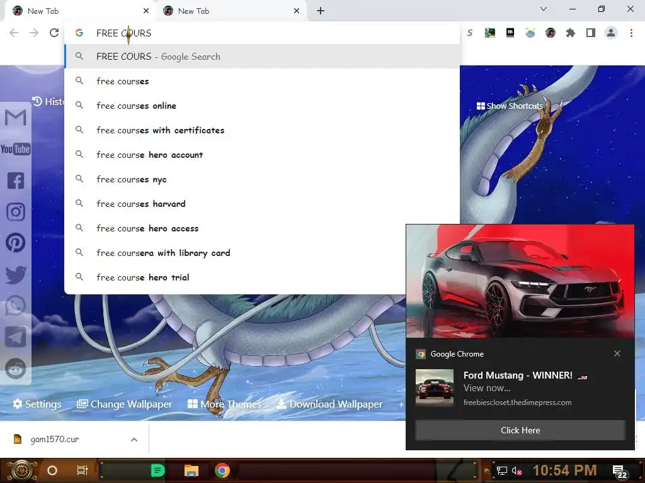This screenshot has height=483, width=645.
Task: Close the first New Tab
Action: tap(146, 11)
